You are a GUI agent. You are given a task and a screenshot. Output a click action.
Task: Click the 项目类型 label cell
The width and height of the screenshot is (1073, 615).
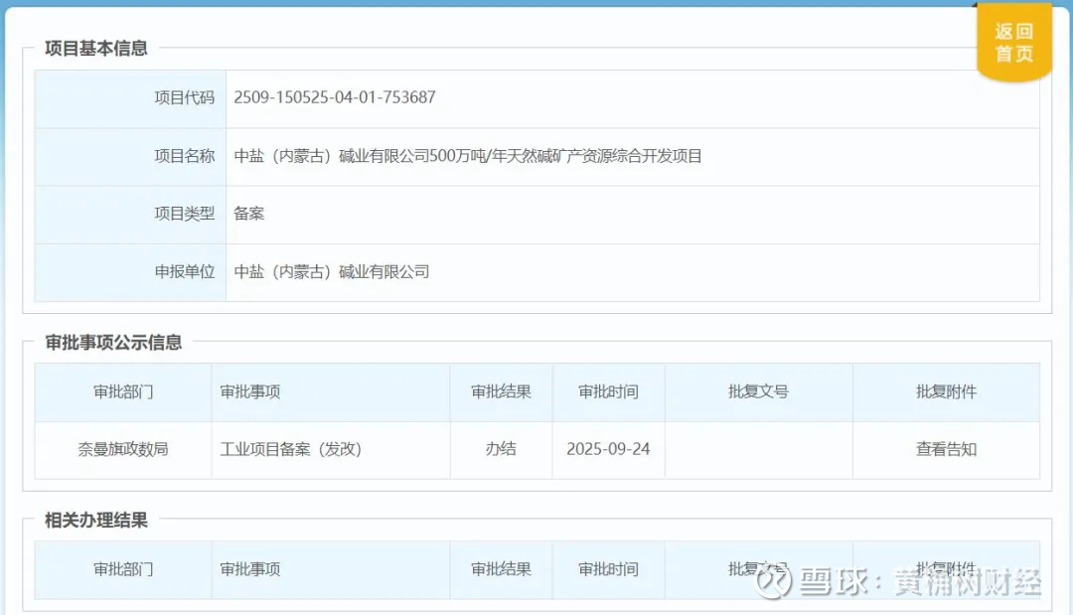pyautogui.click(x=131, y=215)
